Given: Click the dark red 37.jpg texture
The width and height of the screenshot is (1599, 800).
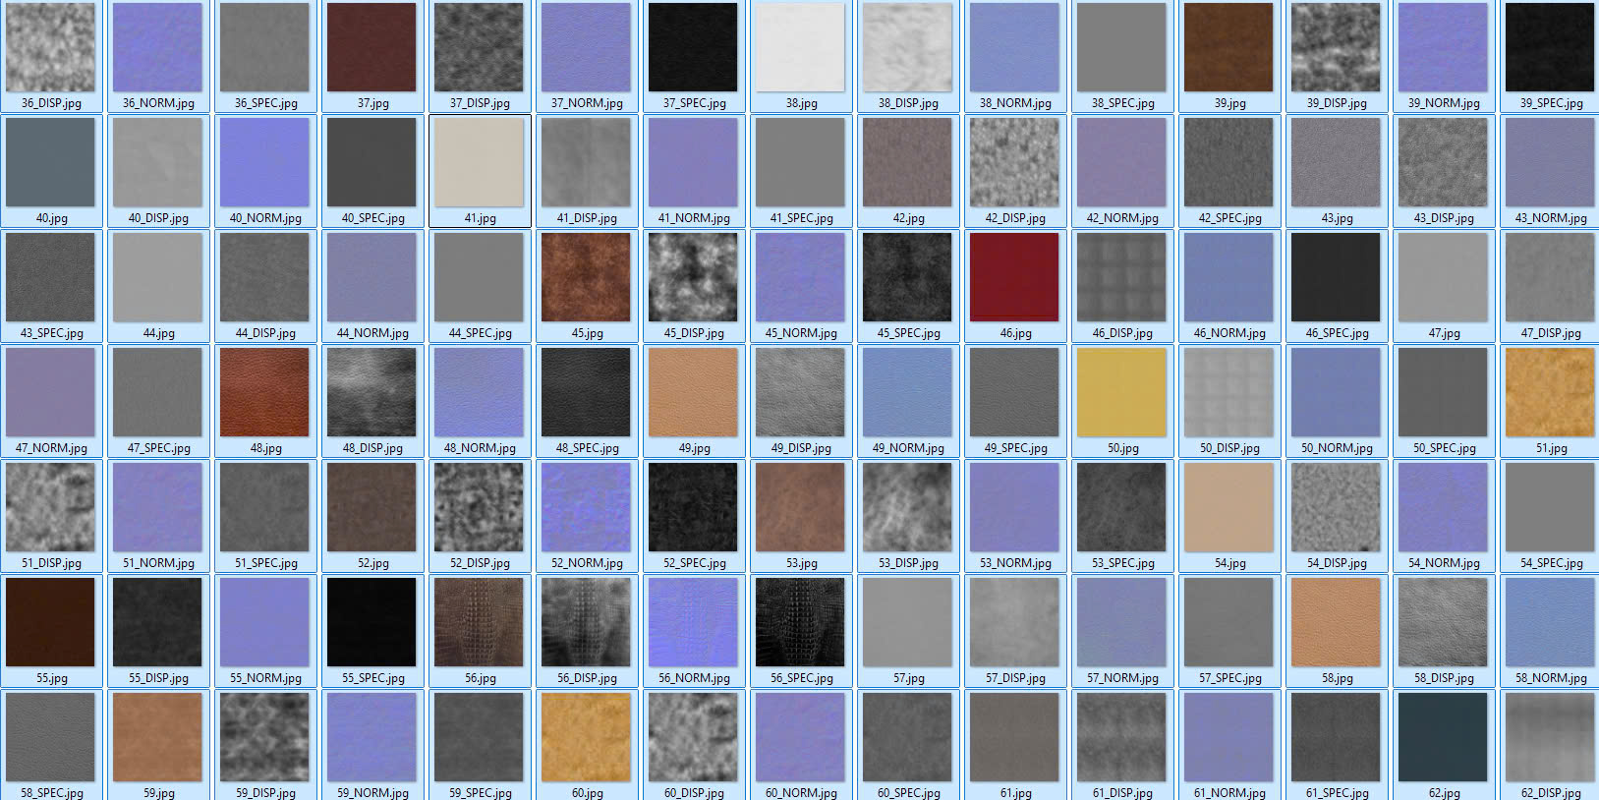Looking at the screenshot, I should 372,47.
